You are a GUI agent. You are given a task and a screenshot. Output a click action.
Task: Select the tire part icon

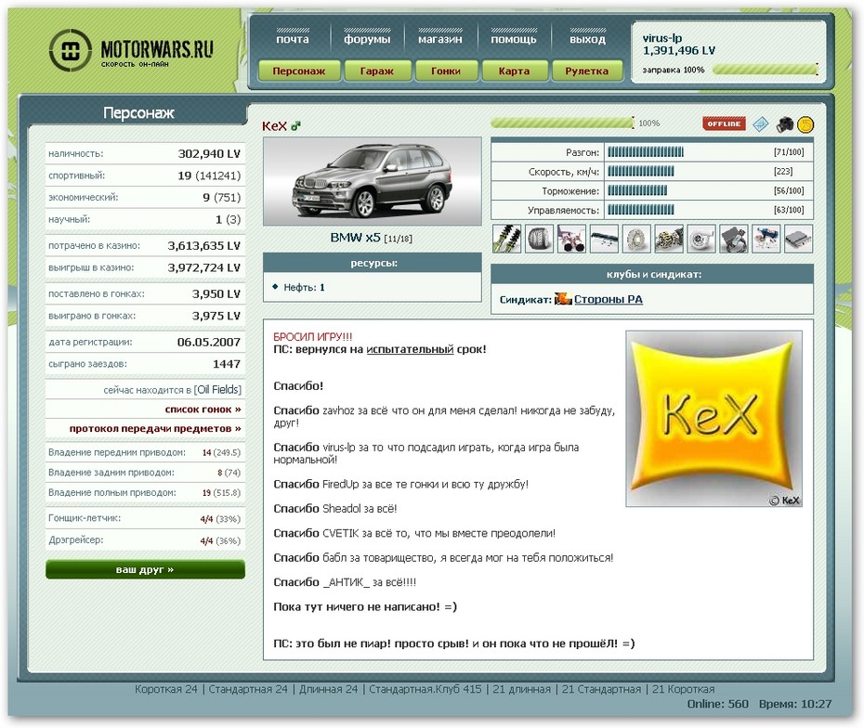click(538, 239)
